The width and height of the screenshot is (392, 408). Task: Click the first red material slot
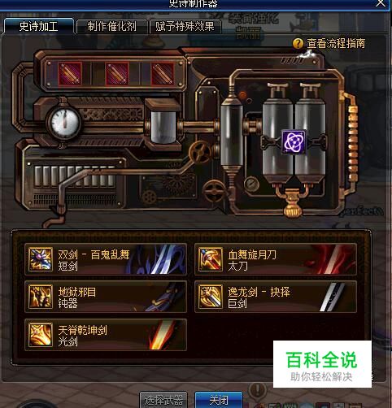pos(70,73)
